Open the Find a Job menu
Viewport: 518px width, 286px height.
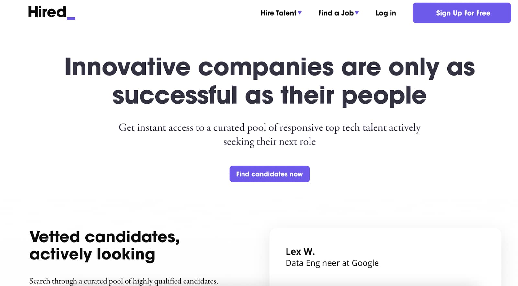point(338,13)
